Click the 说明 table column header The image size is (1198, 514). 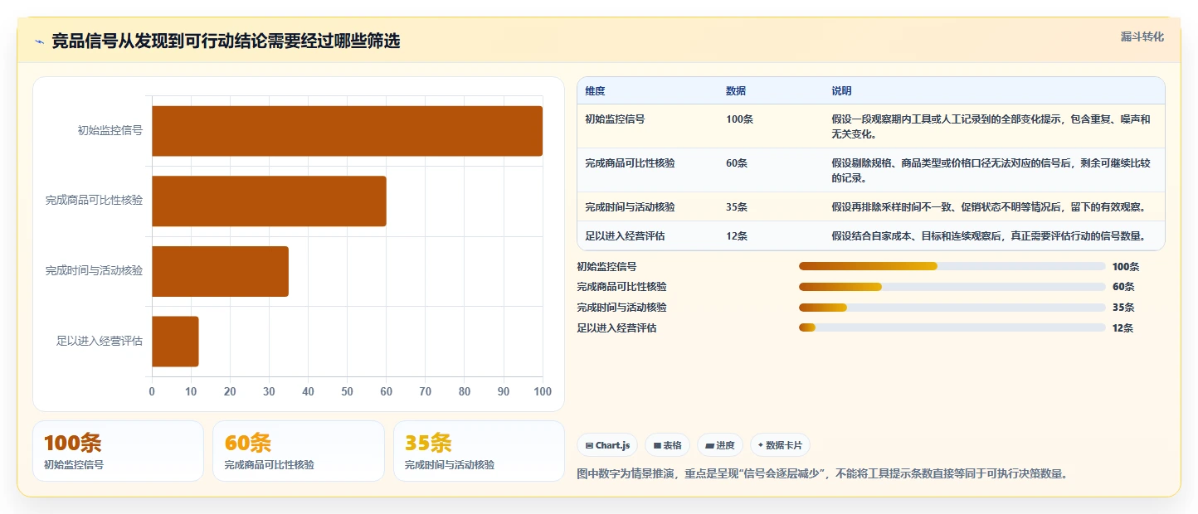pyautogui.click(x=841, y=91)
